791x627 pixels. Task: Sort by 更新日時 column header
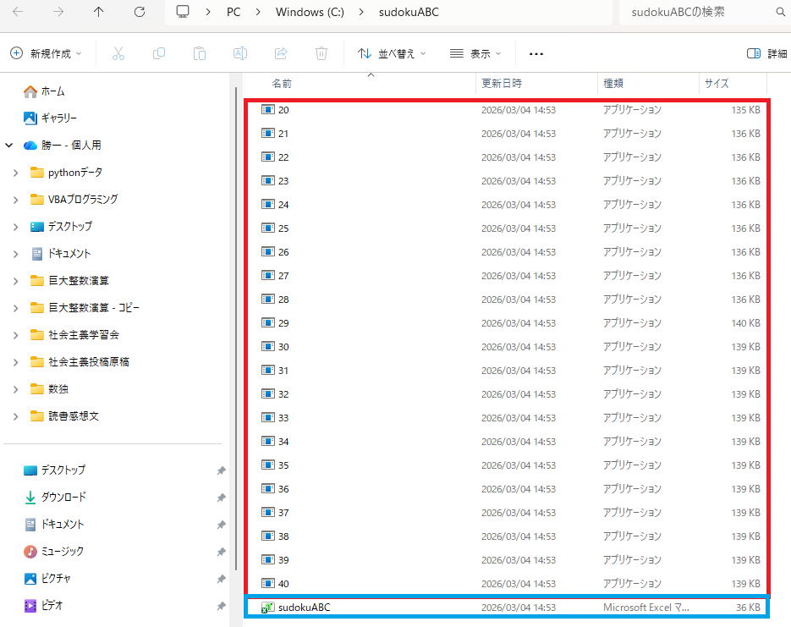(x=502, y=84)
